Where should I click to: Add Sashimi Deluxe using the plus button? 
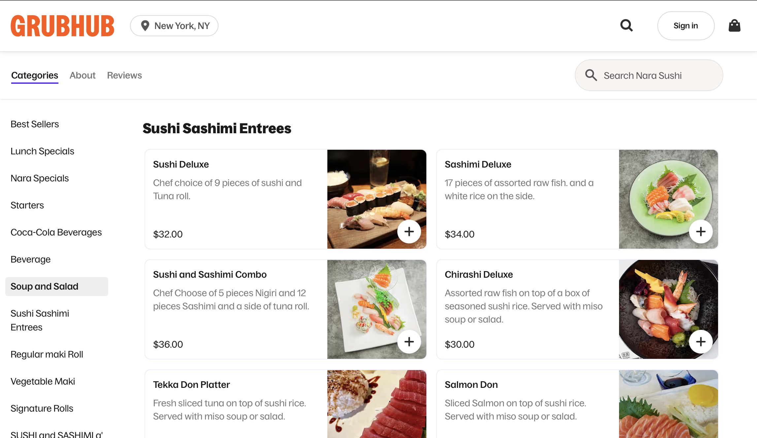click(x=701, y=232)
